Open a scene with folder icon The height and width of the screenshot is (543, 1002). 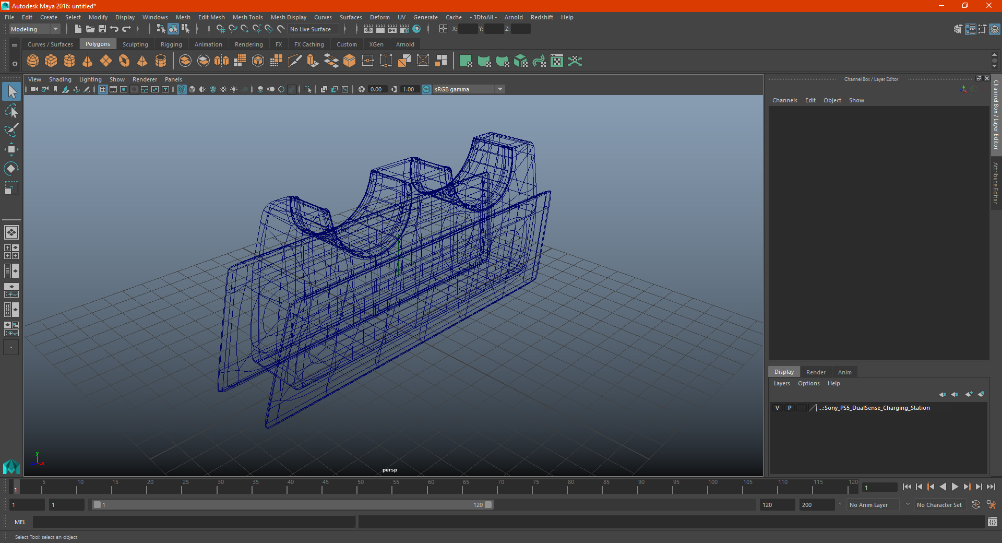tap(90, 29)
